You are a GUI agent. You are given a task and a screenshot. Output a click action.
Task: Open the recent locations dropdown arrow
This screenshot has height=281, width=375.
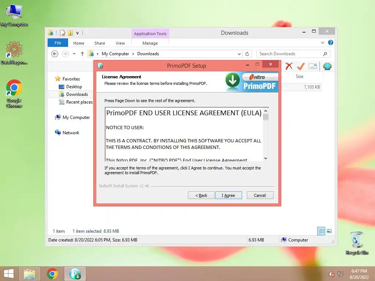point(74,54)
